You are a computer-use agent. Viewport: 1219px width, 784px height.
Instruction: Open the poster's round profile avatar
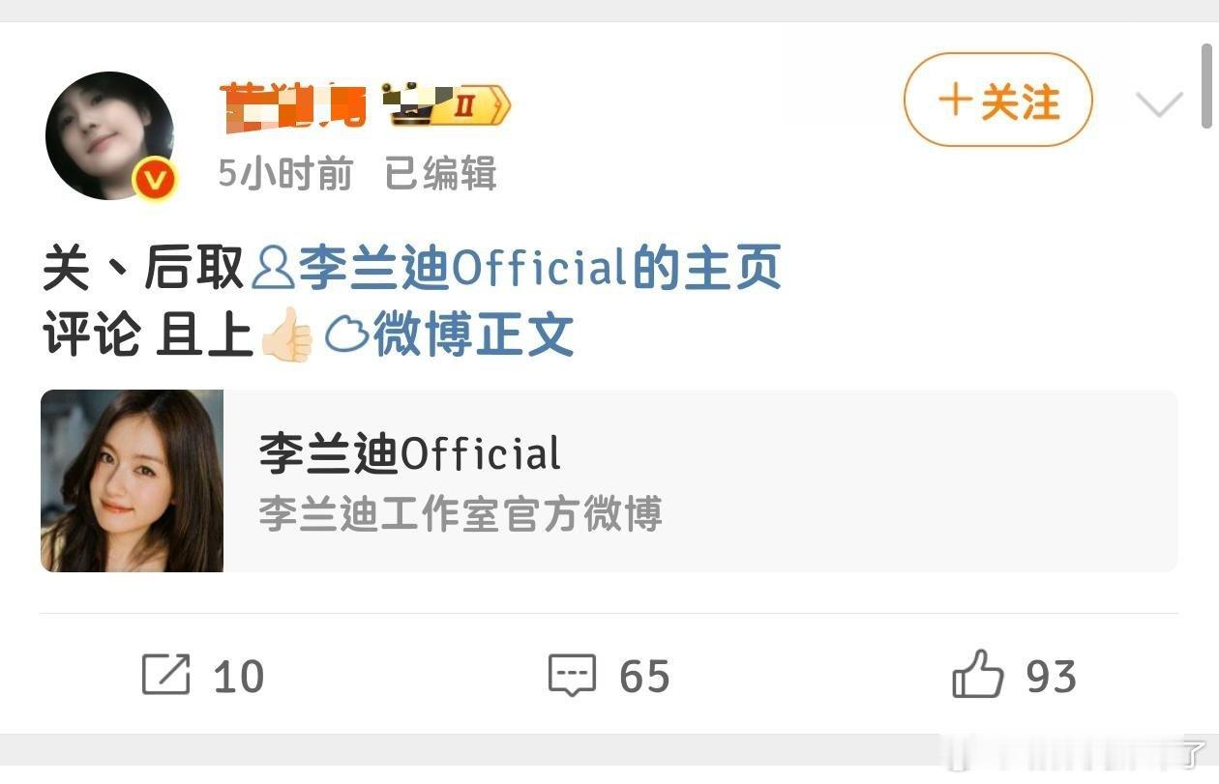[109, 134]
